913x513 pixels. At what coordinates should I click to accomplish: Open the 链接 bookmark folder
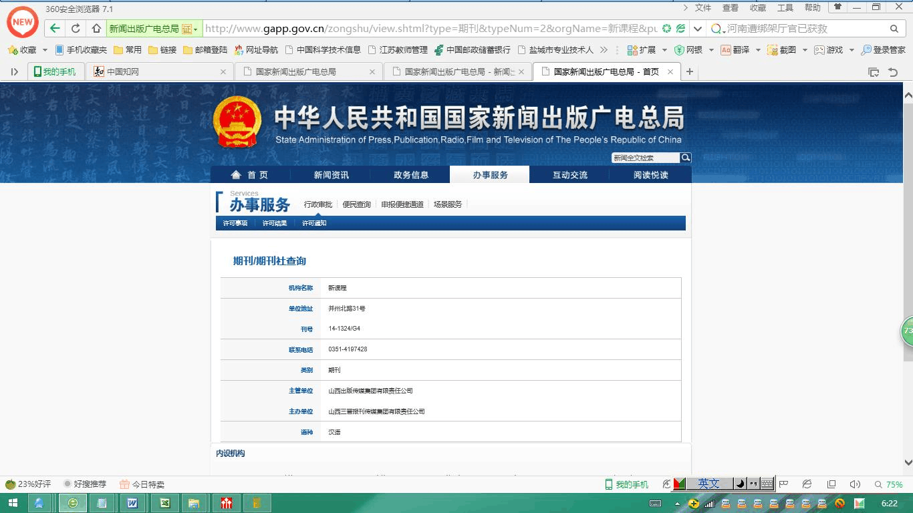tap(162, 50)
